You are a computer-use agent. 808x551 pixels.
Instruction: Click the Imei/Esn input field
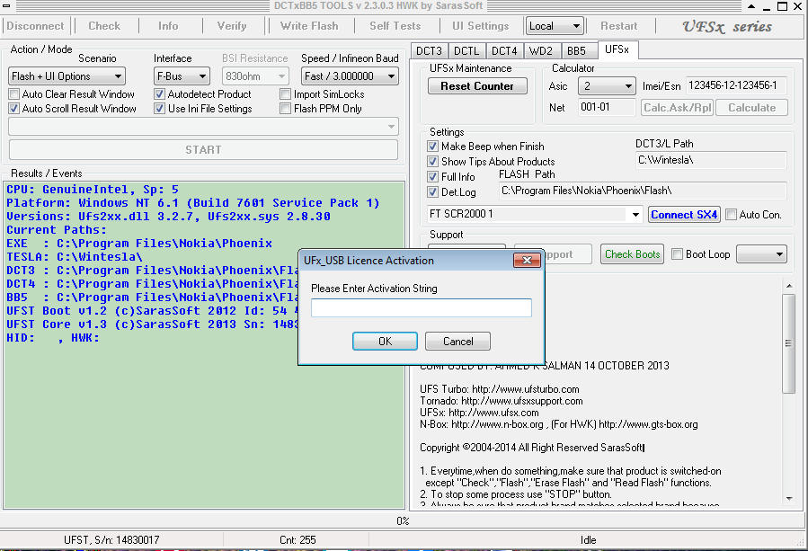click(x=735, y=85)
